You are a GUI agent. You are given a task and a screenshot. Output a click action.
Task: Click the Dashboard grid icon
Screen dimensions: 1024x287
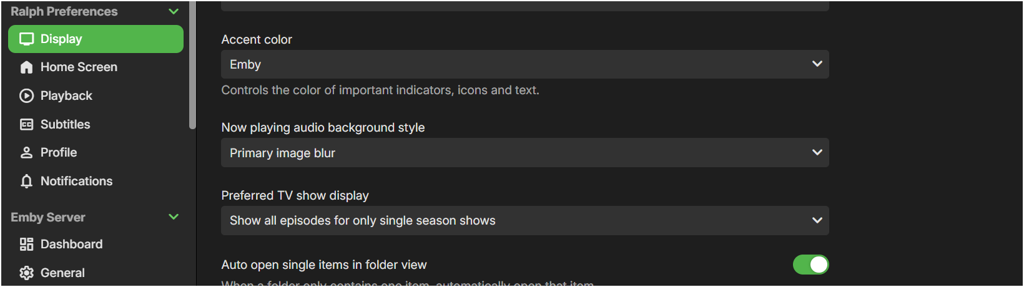click(x=26, y=245)
